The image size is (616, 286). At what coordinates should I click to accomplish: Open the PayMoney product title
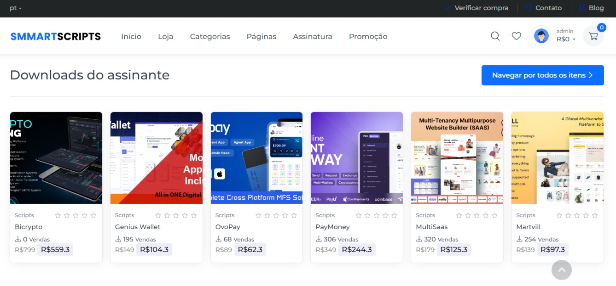coord(332,227)
